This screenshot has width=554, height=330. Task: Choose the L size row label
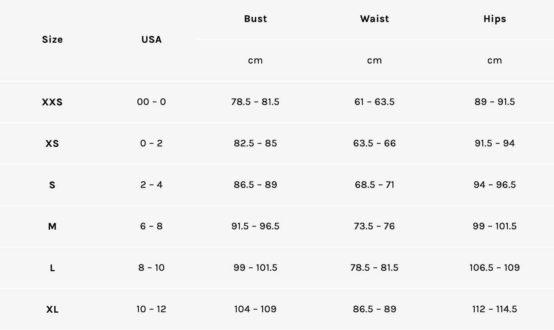tap(52, 268)
